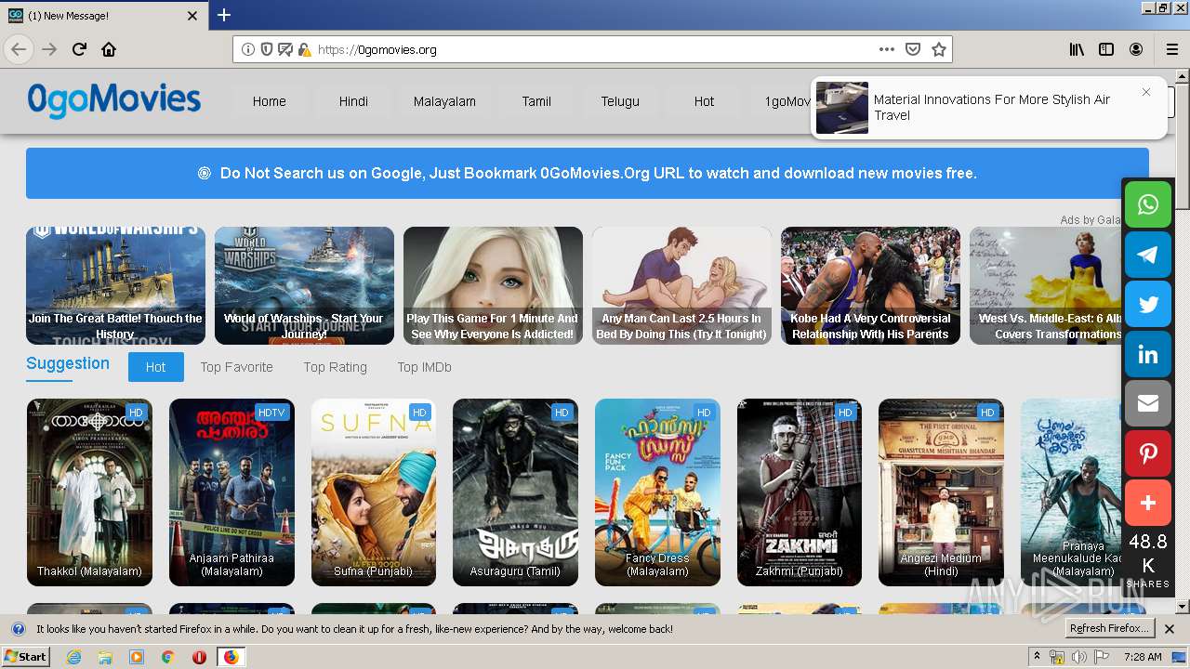Open Firefox account icon

point(1136,49)
